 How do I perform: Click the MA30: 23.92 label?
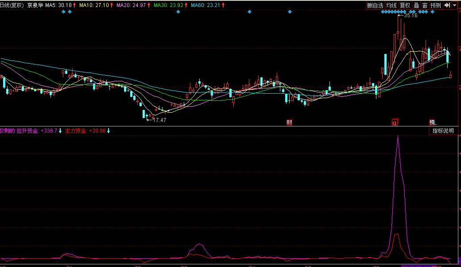point(168,5)
